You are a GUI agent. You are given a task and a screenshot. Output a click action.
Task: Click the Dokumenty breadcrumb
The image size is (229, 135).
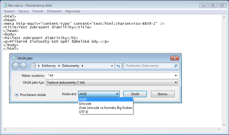(71, 66)
